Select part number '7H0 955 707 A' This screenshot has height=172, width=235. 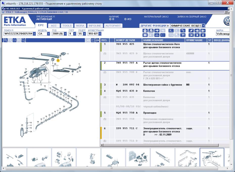click(127, 63)
